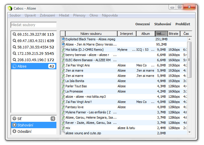Click the Cabos application logo in title bar
This screenshot has width=204, height=145.
10,8
